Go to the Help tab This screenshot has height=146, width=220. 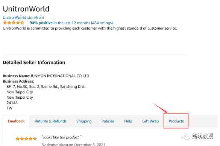(x=128, y=121)
